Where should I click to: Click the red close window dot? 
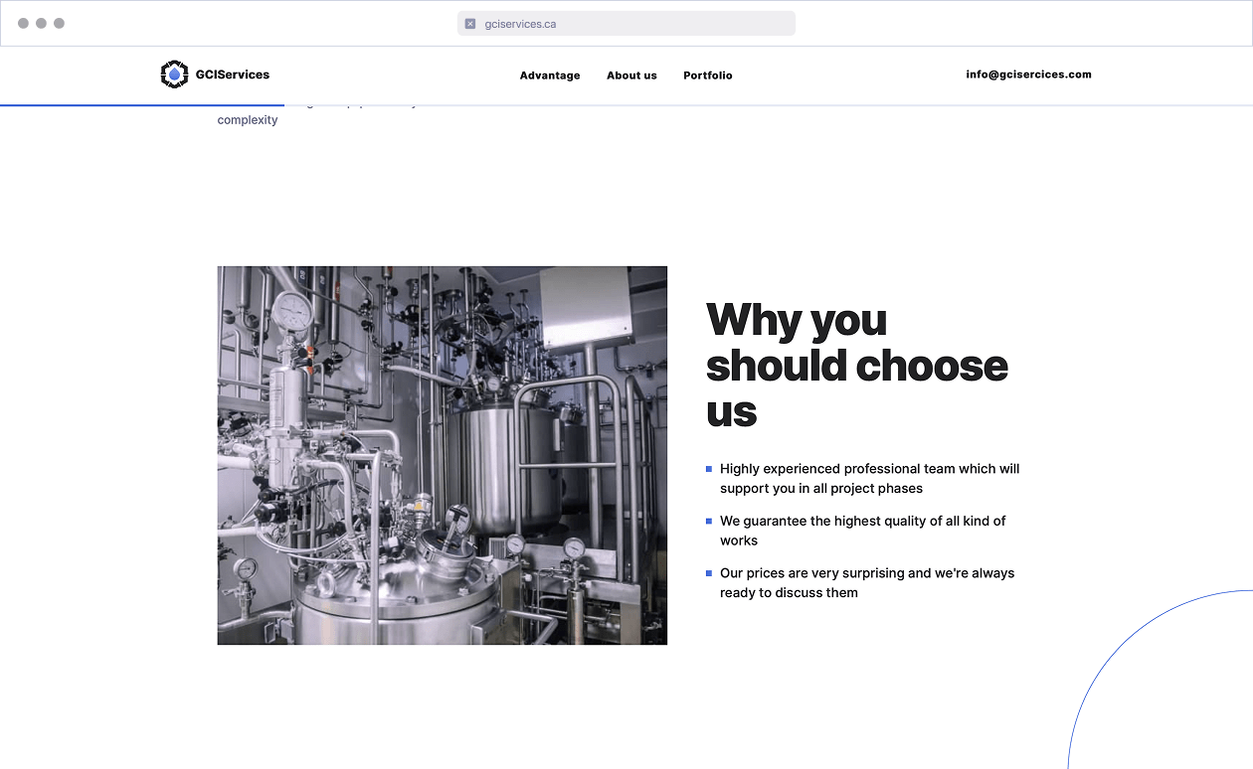23,23
